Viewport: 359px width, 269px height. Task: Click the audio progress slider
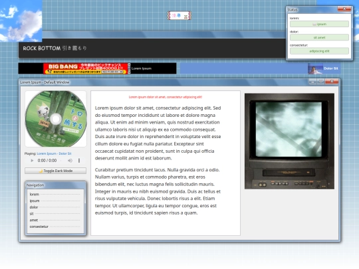coord(62,161)
